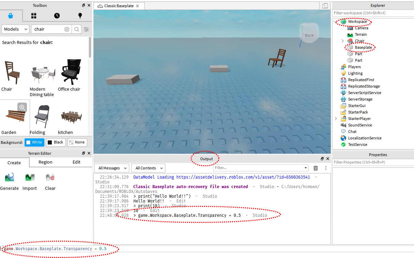
Task: Click the Hello World!! output line
Action: [149, 201]
